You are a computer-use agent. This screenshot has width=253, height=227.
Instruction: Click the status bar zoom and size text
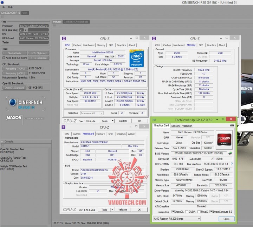[x=87, y=223]
